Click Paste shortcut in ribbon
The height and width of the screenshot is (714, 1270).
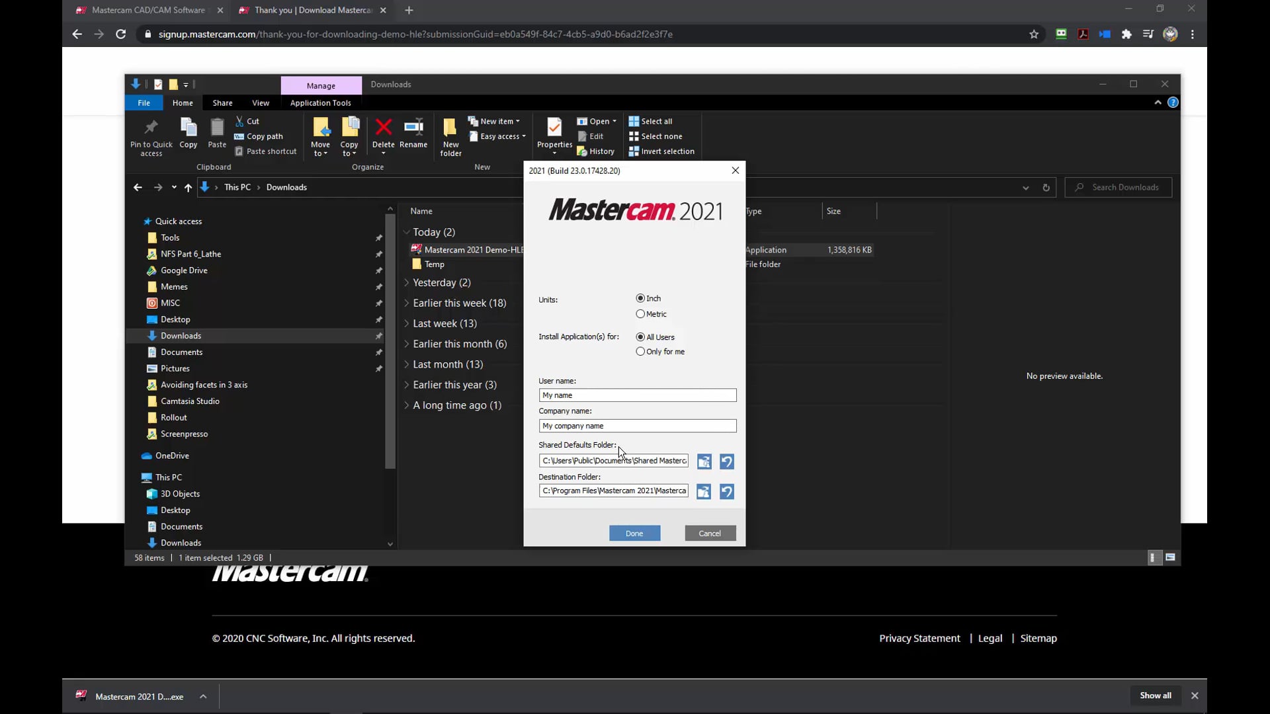pos(266,151)
